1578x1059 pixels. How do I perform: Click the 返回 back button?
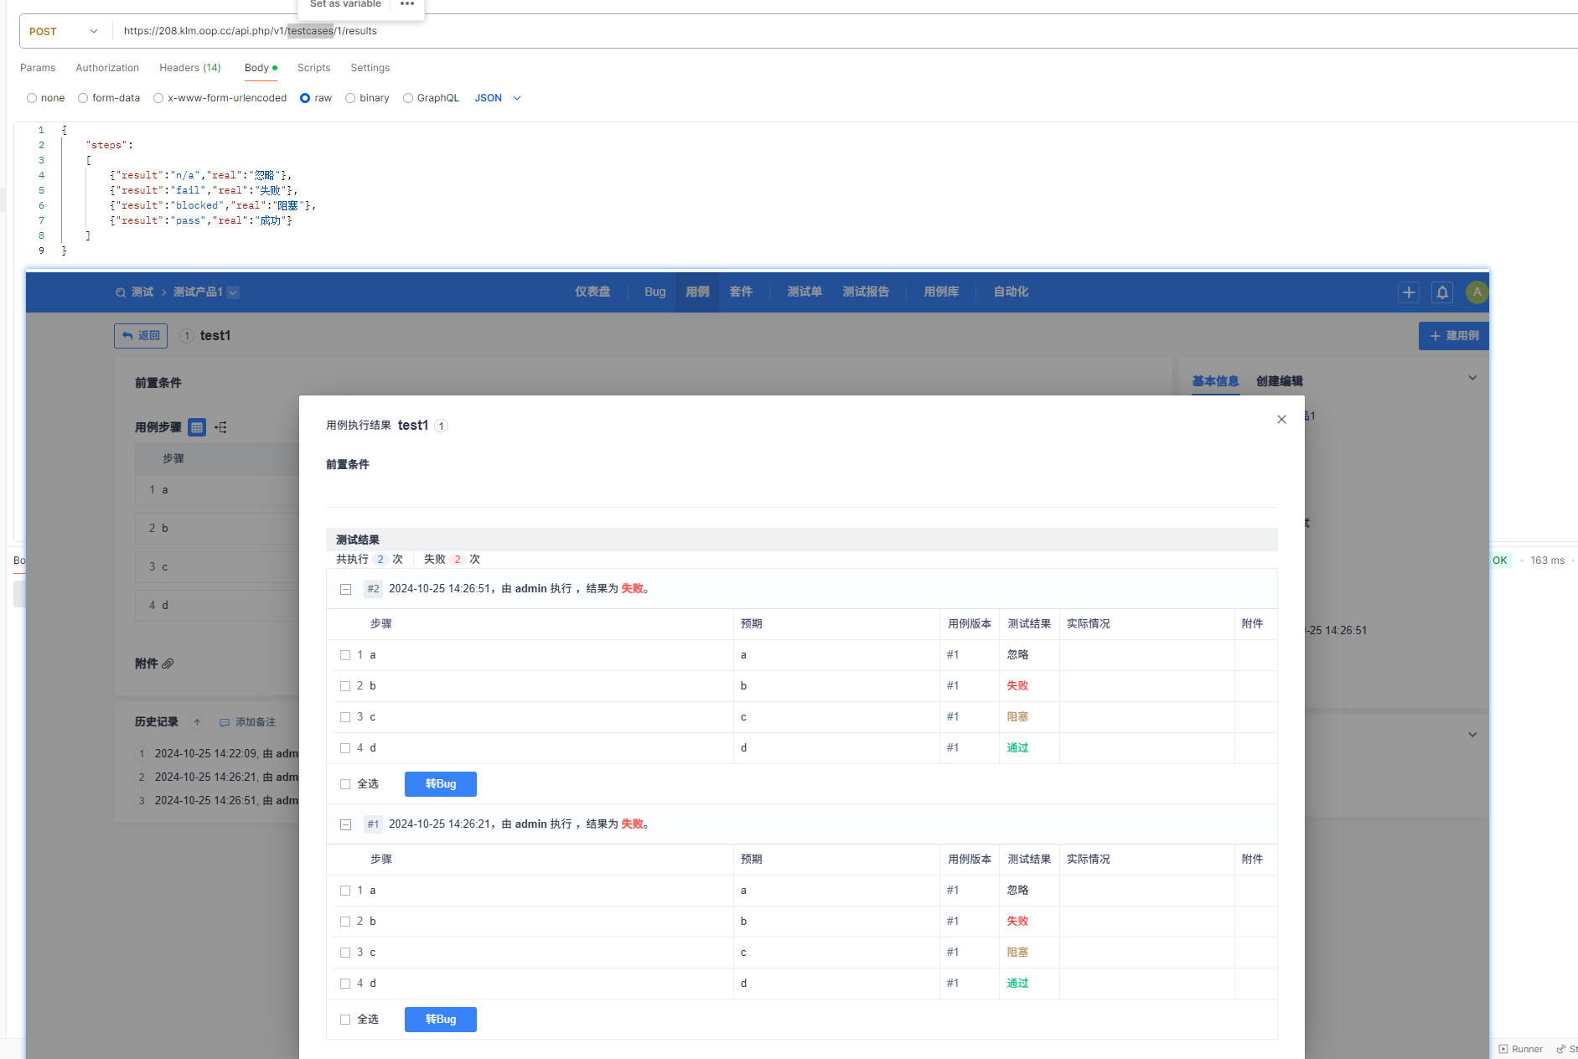tap(141, 336)
